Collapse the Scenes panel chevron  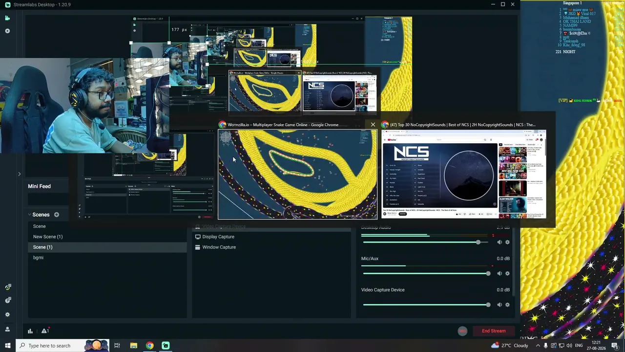tap(29, 215)
